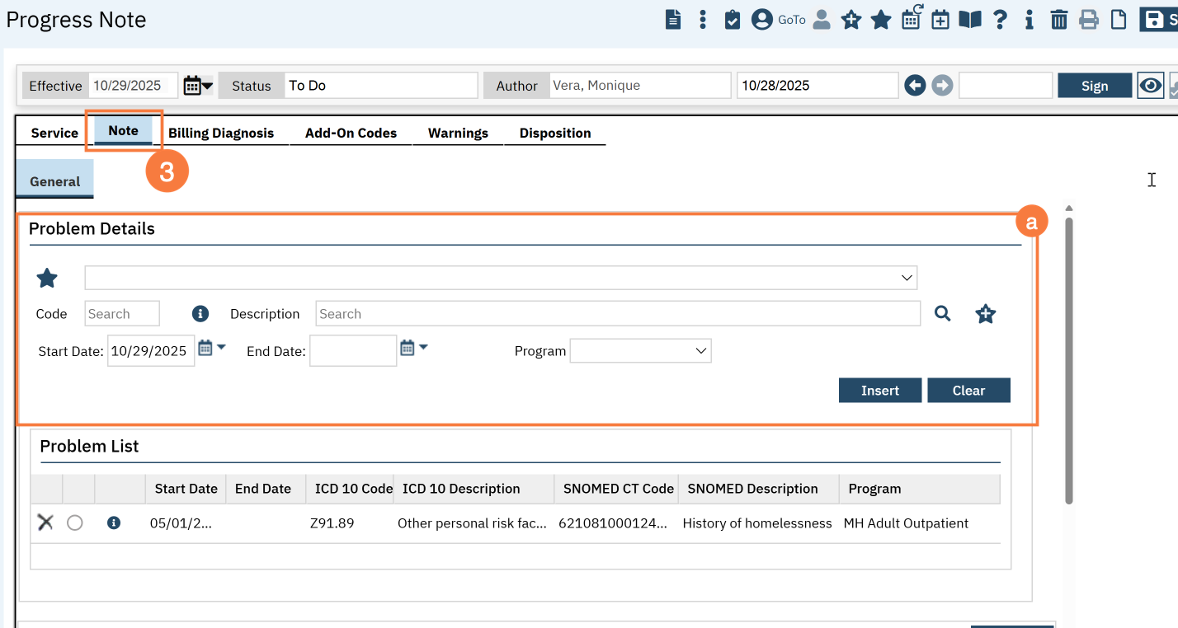The image size is (1178, 628).
Task: Click the info icon next to Code field
Action: 200,313
